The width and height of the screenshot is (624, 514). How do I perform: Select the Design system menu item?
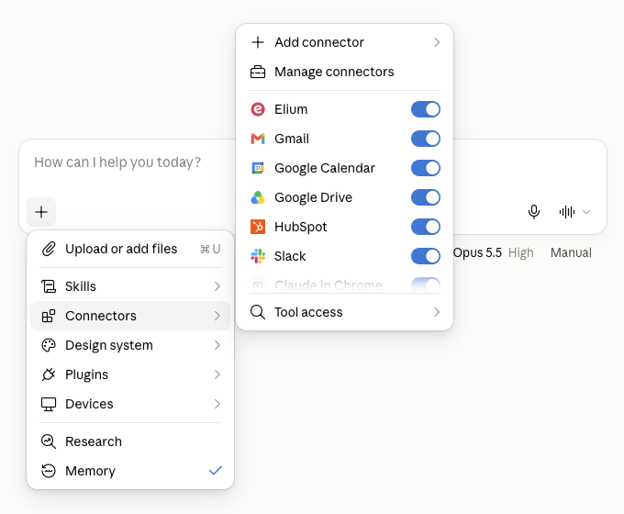[130, 345]
